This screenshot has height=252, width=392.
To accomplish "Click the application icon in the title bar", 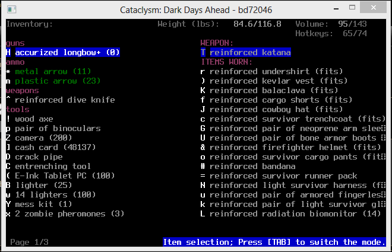I will tap(12, 9).
